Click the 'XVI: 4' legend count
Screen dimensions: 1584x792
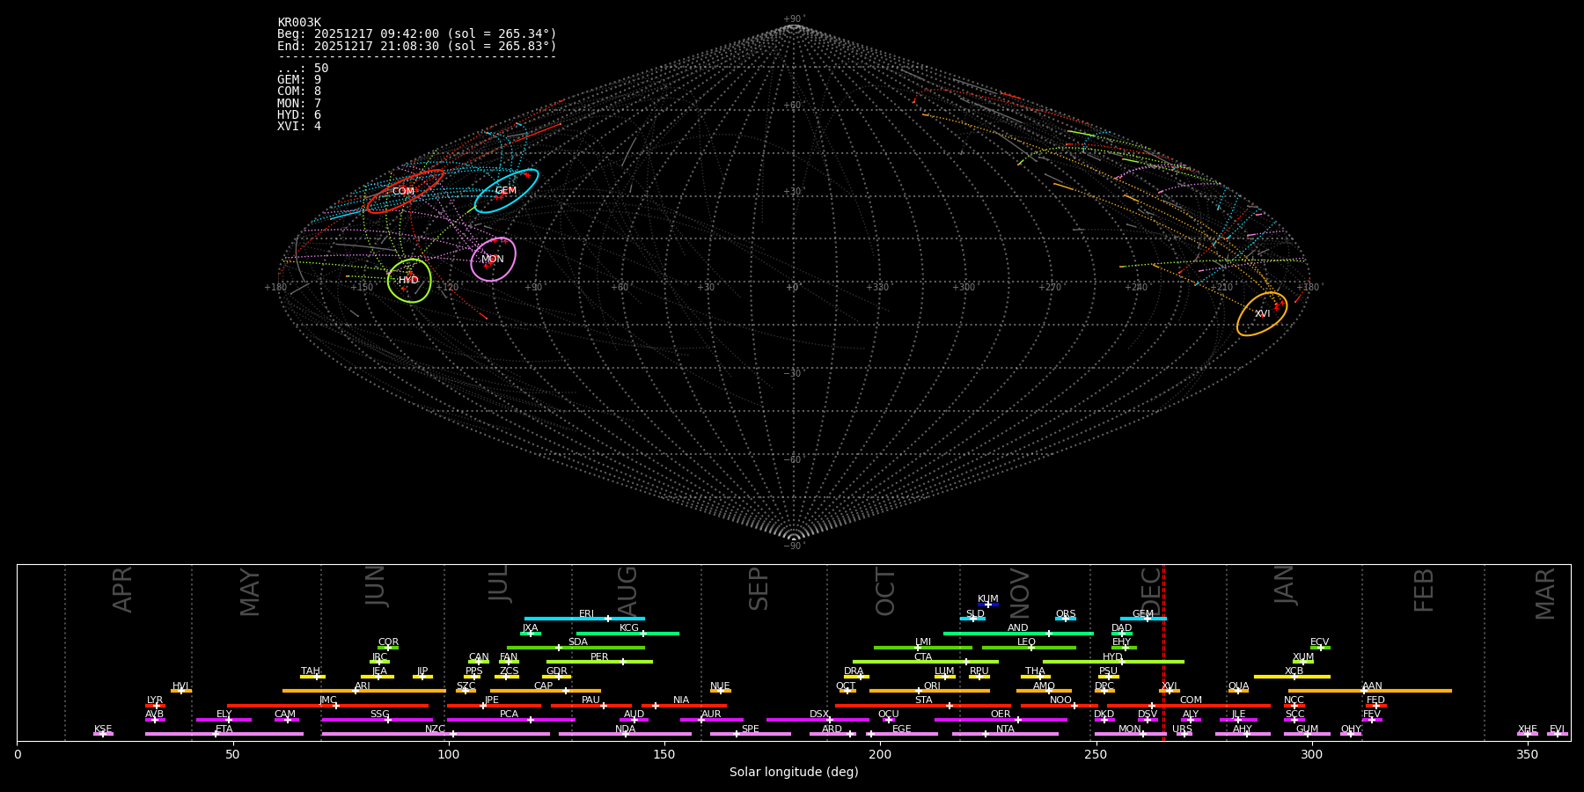click(x=299, y=127)
